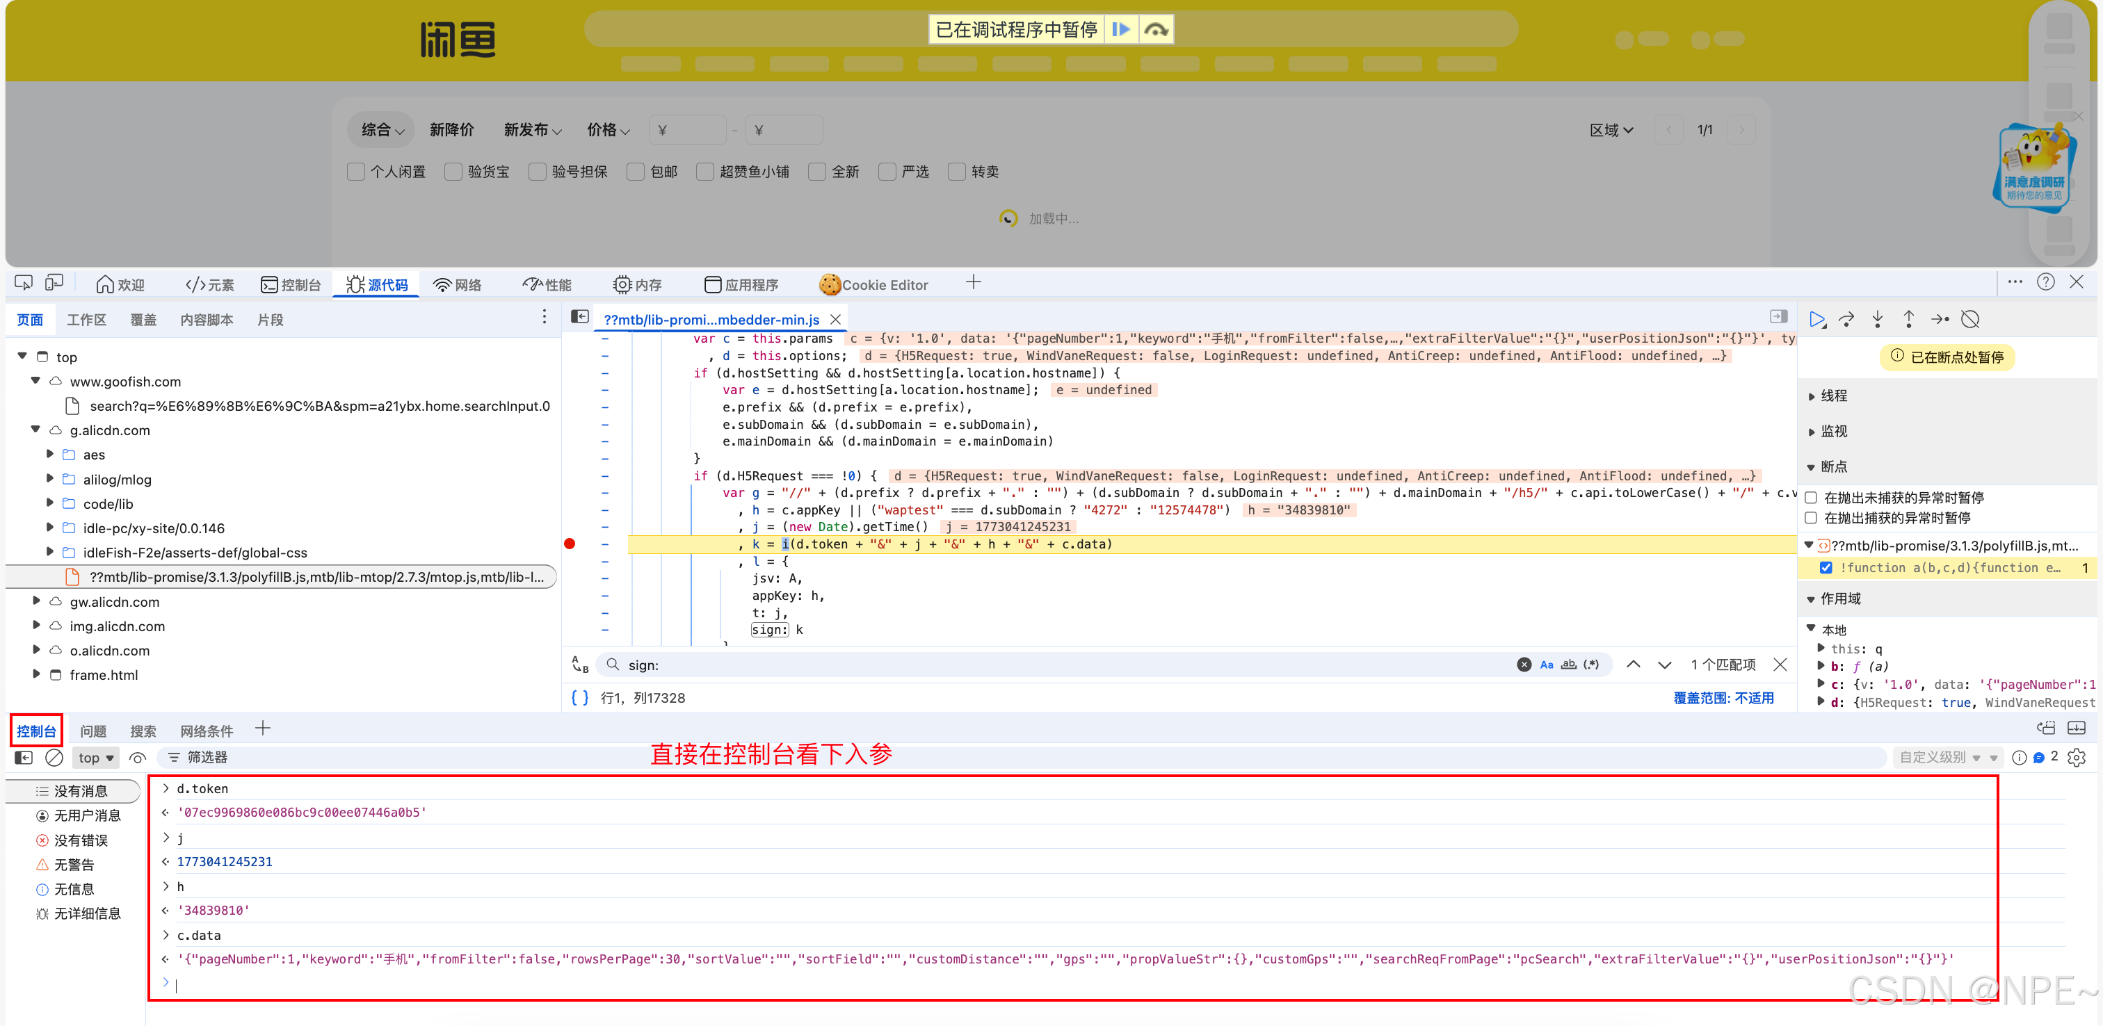The image size is (2103, 1026).
Task: Open the top context dropdown in console
Action: (x=95, y=758)
